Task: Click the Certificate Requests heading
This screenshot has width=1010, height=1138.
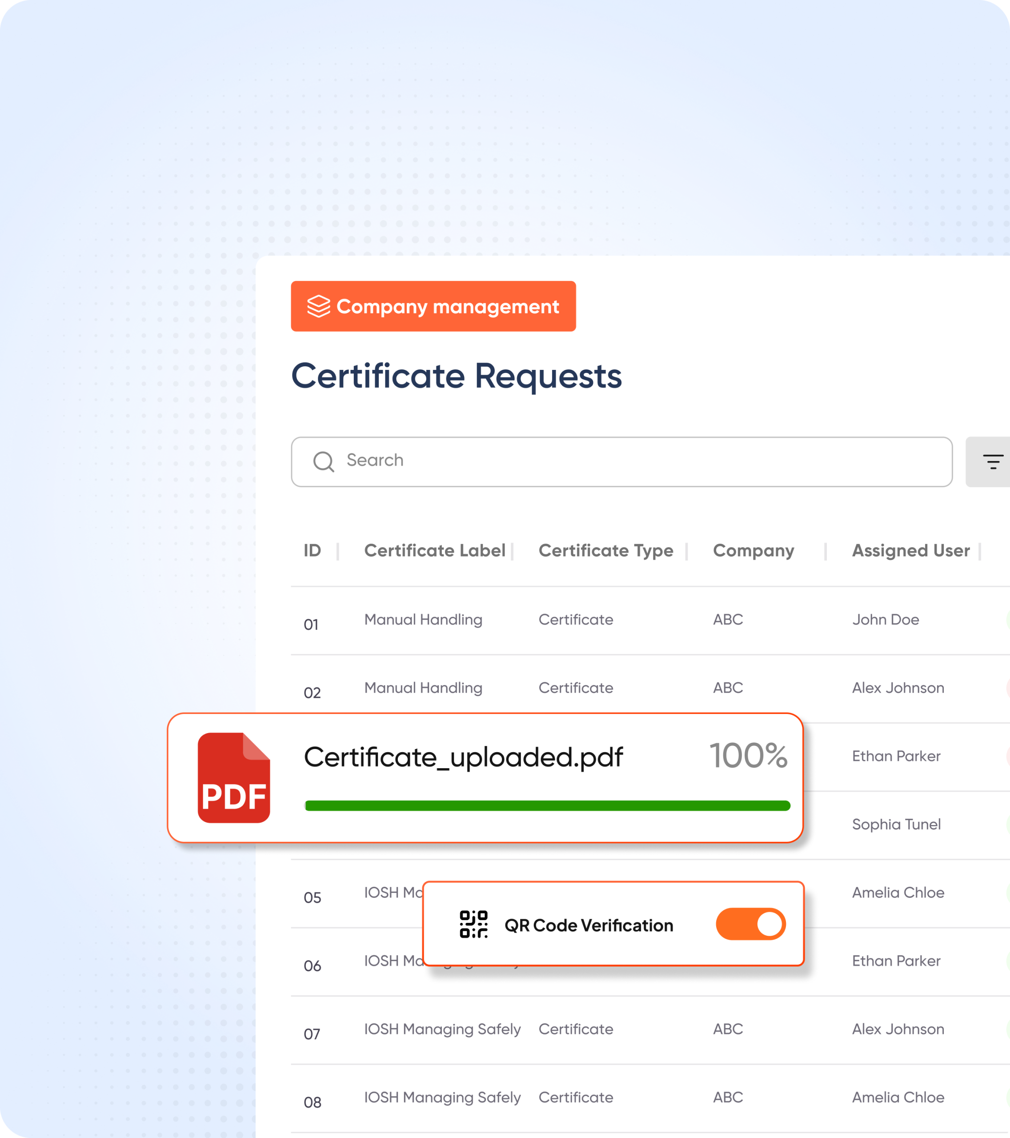Action: (457, 377)
